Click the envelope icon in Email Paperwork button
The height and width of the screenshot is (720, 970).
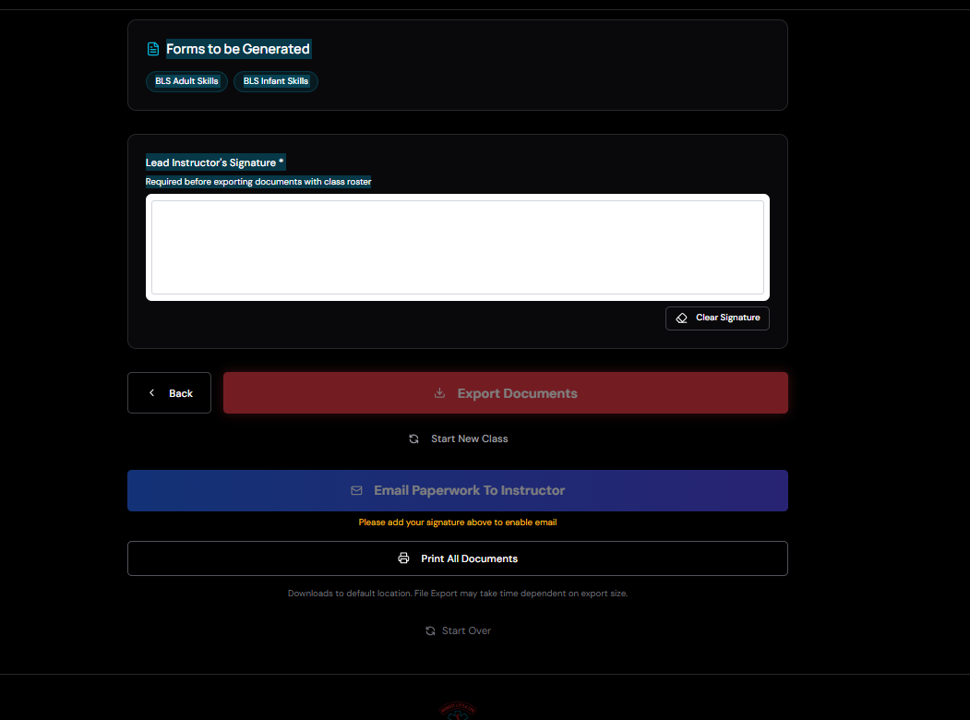click(x=356, y=491)
